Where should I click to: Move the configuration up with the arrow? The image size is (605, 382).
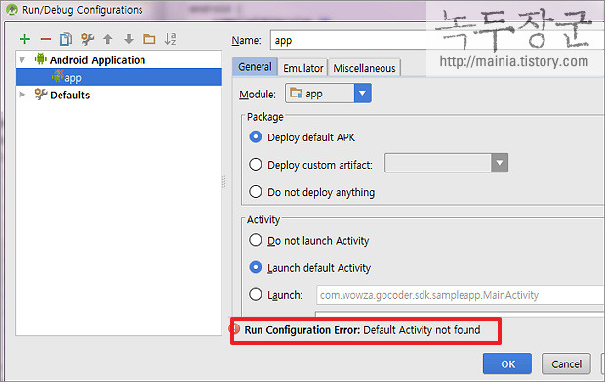pyautogui.click(x=108, y=39)
